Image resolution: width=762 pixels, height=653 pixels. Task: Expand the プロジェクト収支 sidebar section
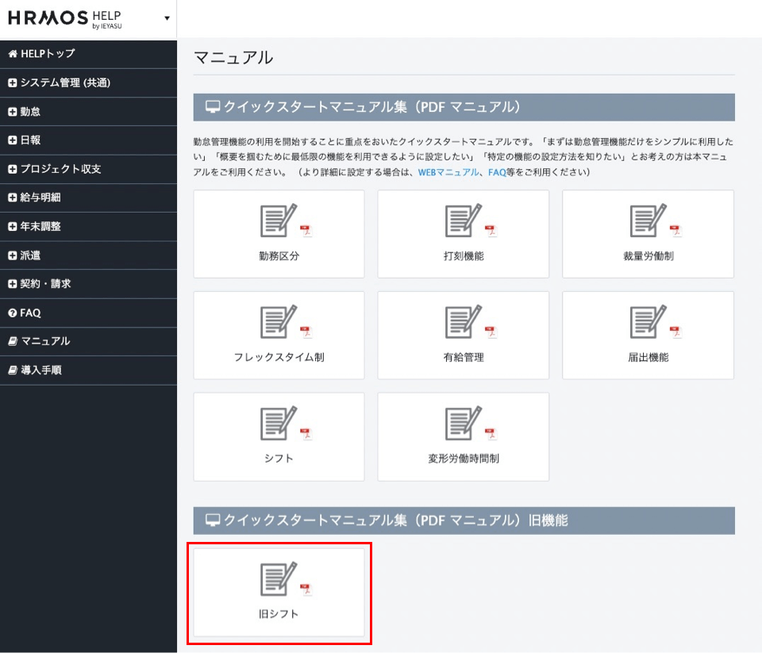tap(56, 169)
